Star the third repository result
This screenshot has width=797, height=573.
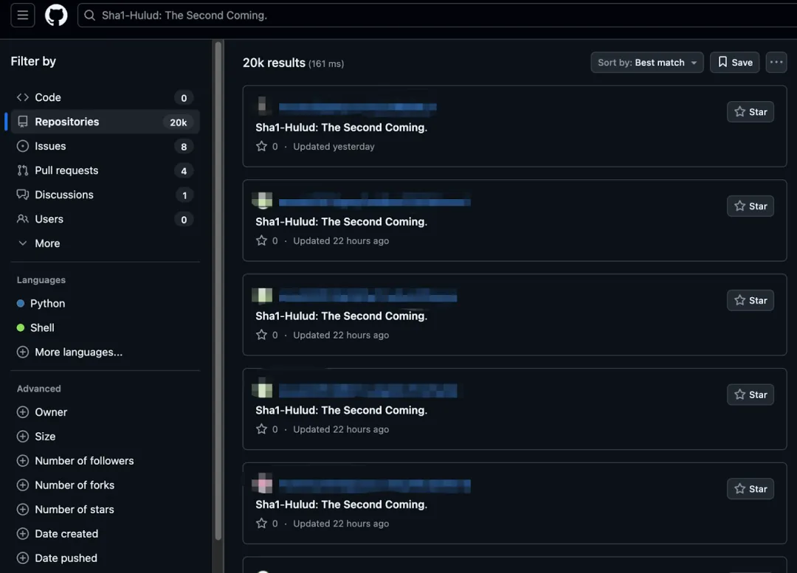(x=750, y=301)
